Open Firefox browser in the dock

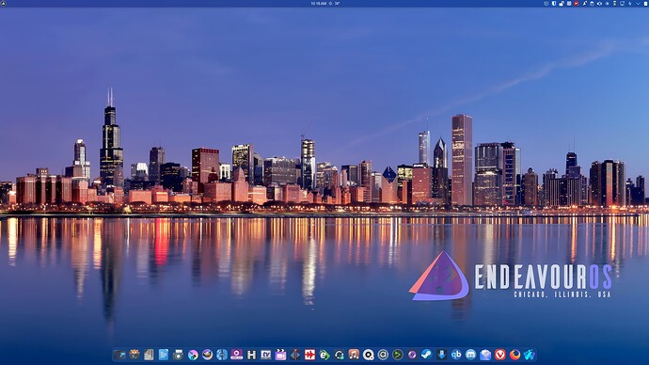(514, 355)
